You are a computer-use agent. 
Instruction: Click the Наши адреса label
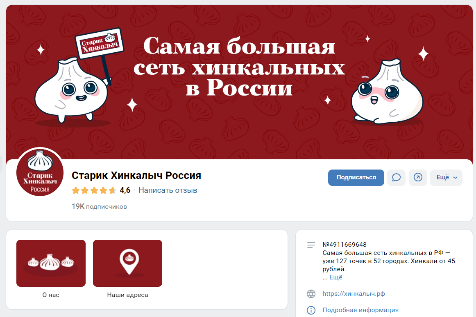point(127,295)
